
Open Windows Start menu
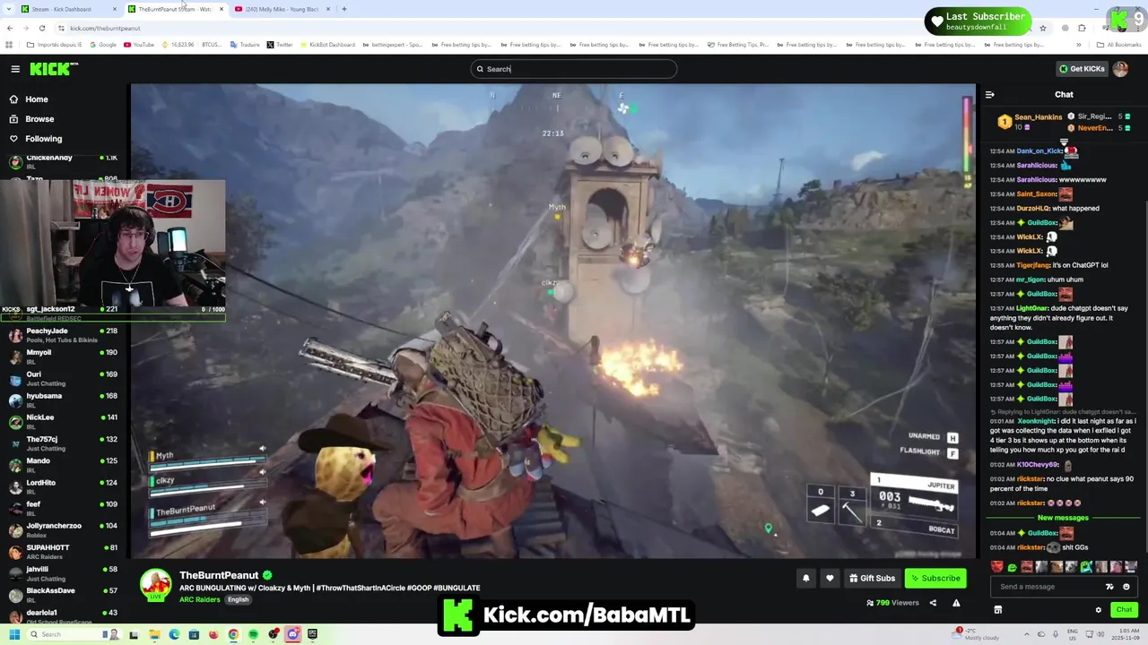point(14,634)
